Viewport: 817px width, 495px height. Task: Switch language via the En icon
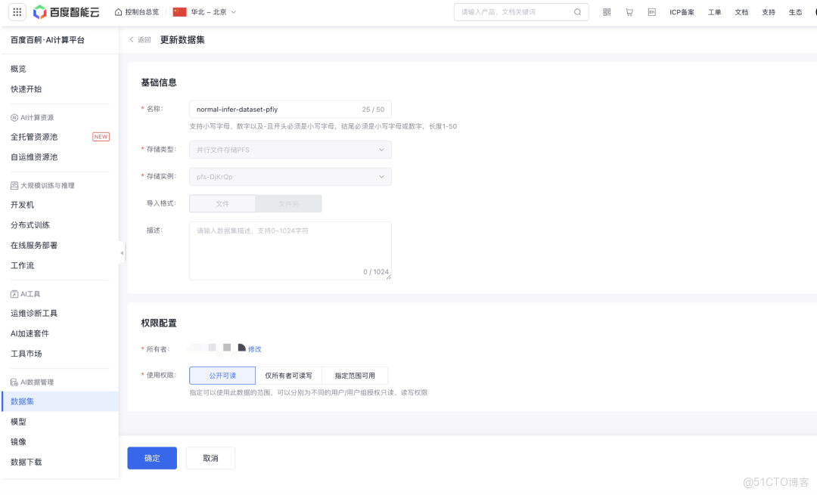coord(651,11)
